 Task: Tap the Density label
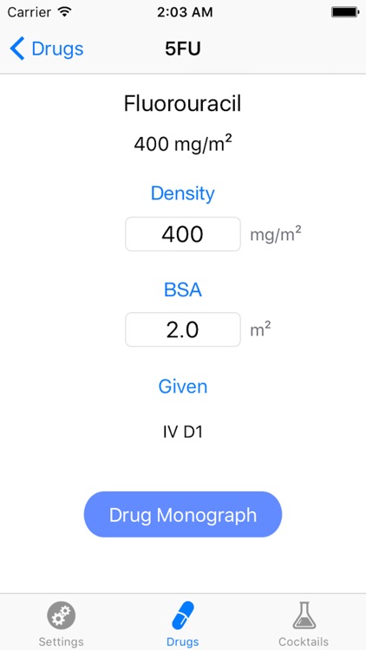[x=183, y=193]
